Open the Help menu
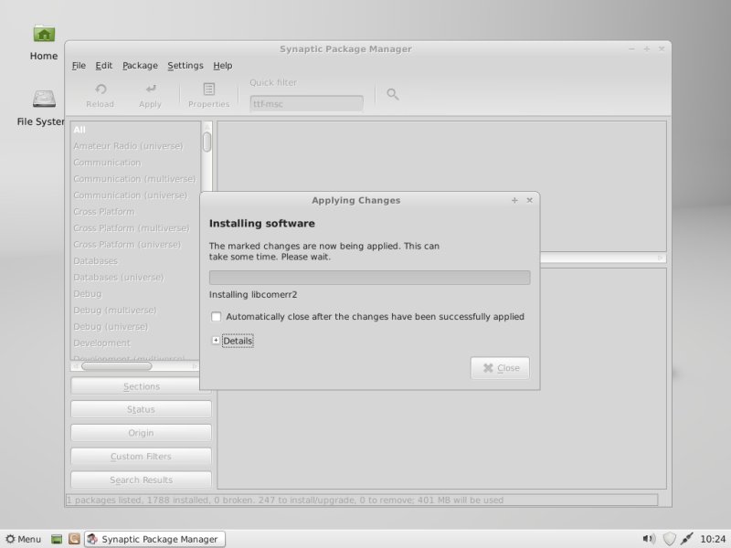The width and height of the screenshot is (731, 548). coord(223,66)
